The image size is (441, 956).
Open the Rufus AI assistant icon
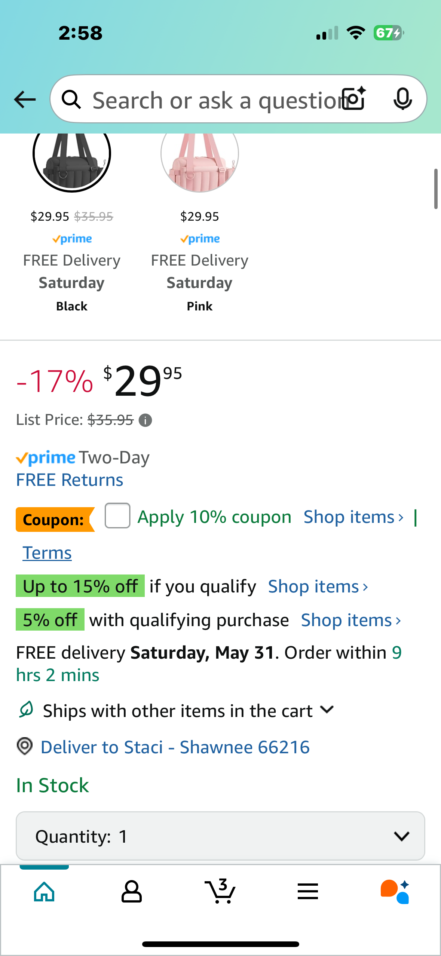pyautogui.click(x=395, y=892)
